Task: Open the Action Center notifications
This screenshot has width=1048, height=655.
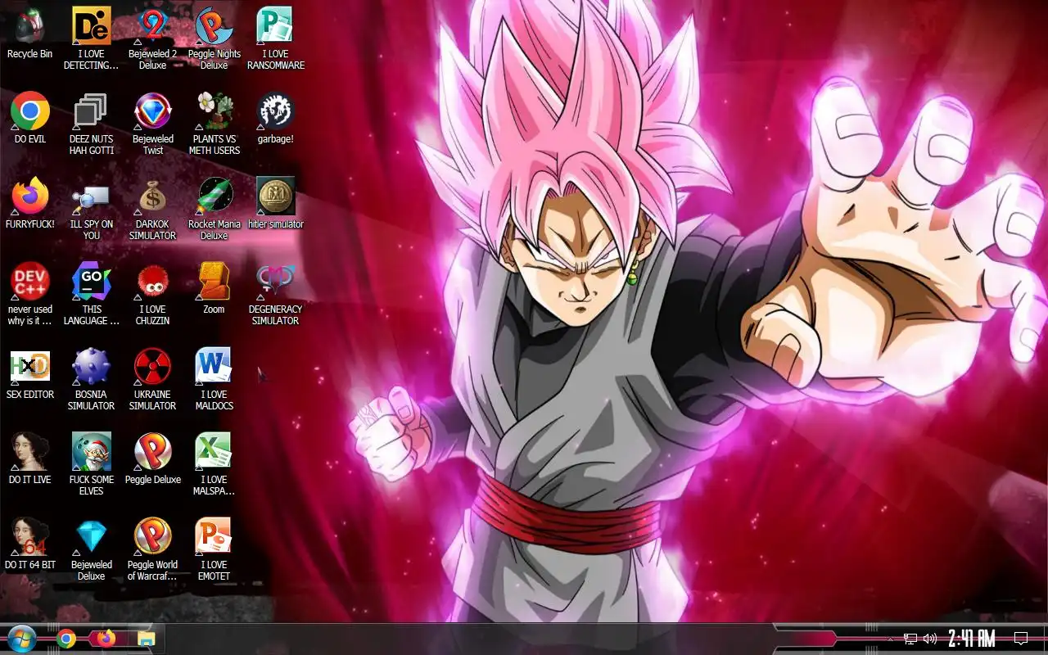Action: pos(1021,639)
